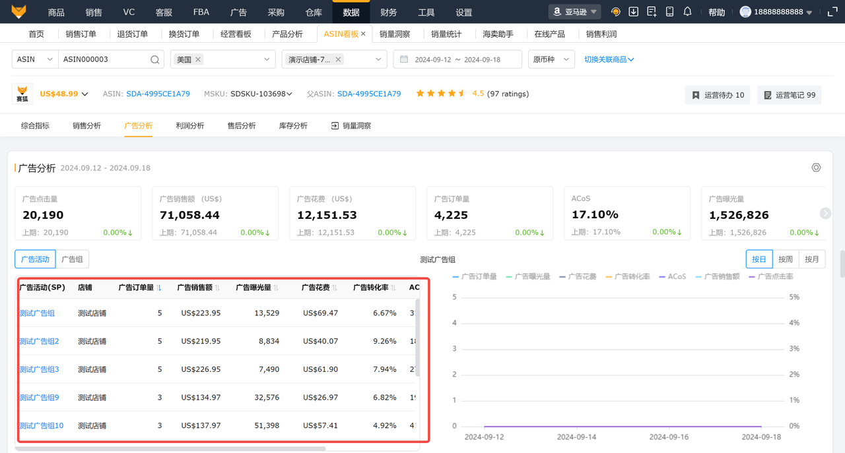Viewport: 845px width, 453px height.
Task: Click the fullscreen expand icon
Action: 831,12
